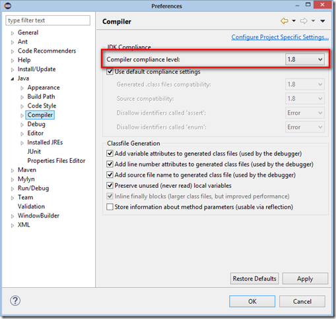Expand the Appearance node arrow
Image resolution: width=336 pixels, height=319 pixels.
(22, 88)
